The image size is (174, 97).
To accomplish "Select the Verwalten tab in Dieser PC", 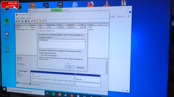I will (57, 10).
